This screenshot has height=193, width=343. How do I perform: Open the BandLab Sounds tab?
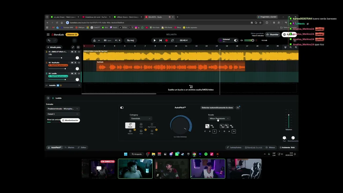[253, 147]
